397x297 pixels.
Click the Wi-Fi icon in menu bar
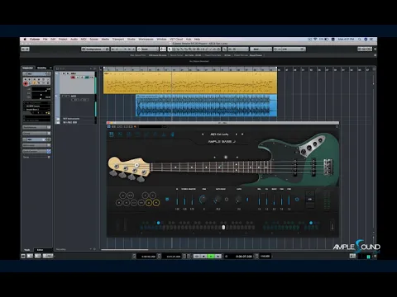pyautogui.click(x=315, y=40)
